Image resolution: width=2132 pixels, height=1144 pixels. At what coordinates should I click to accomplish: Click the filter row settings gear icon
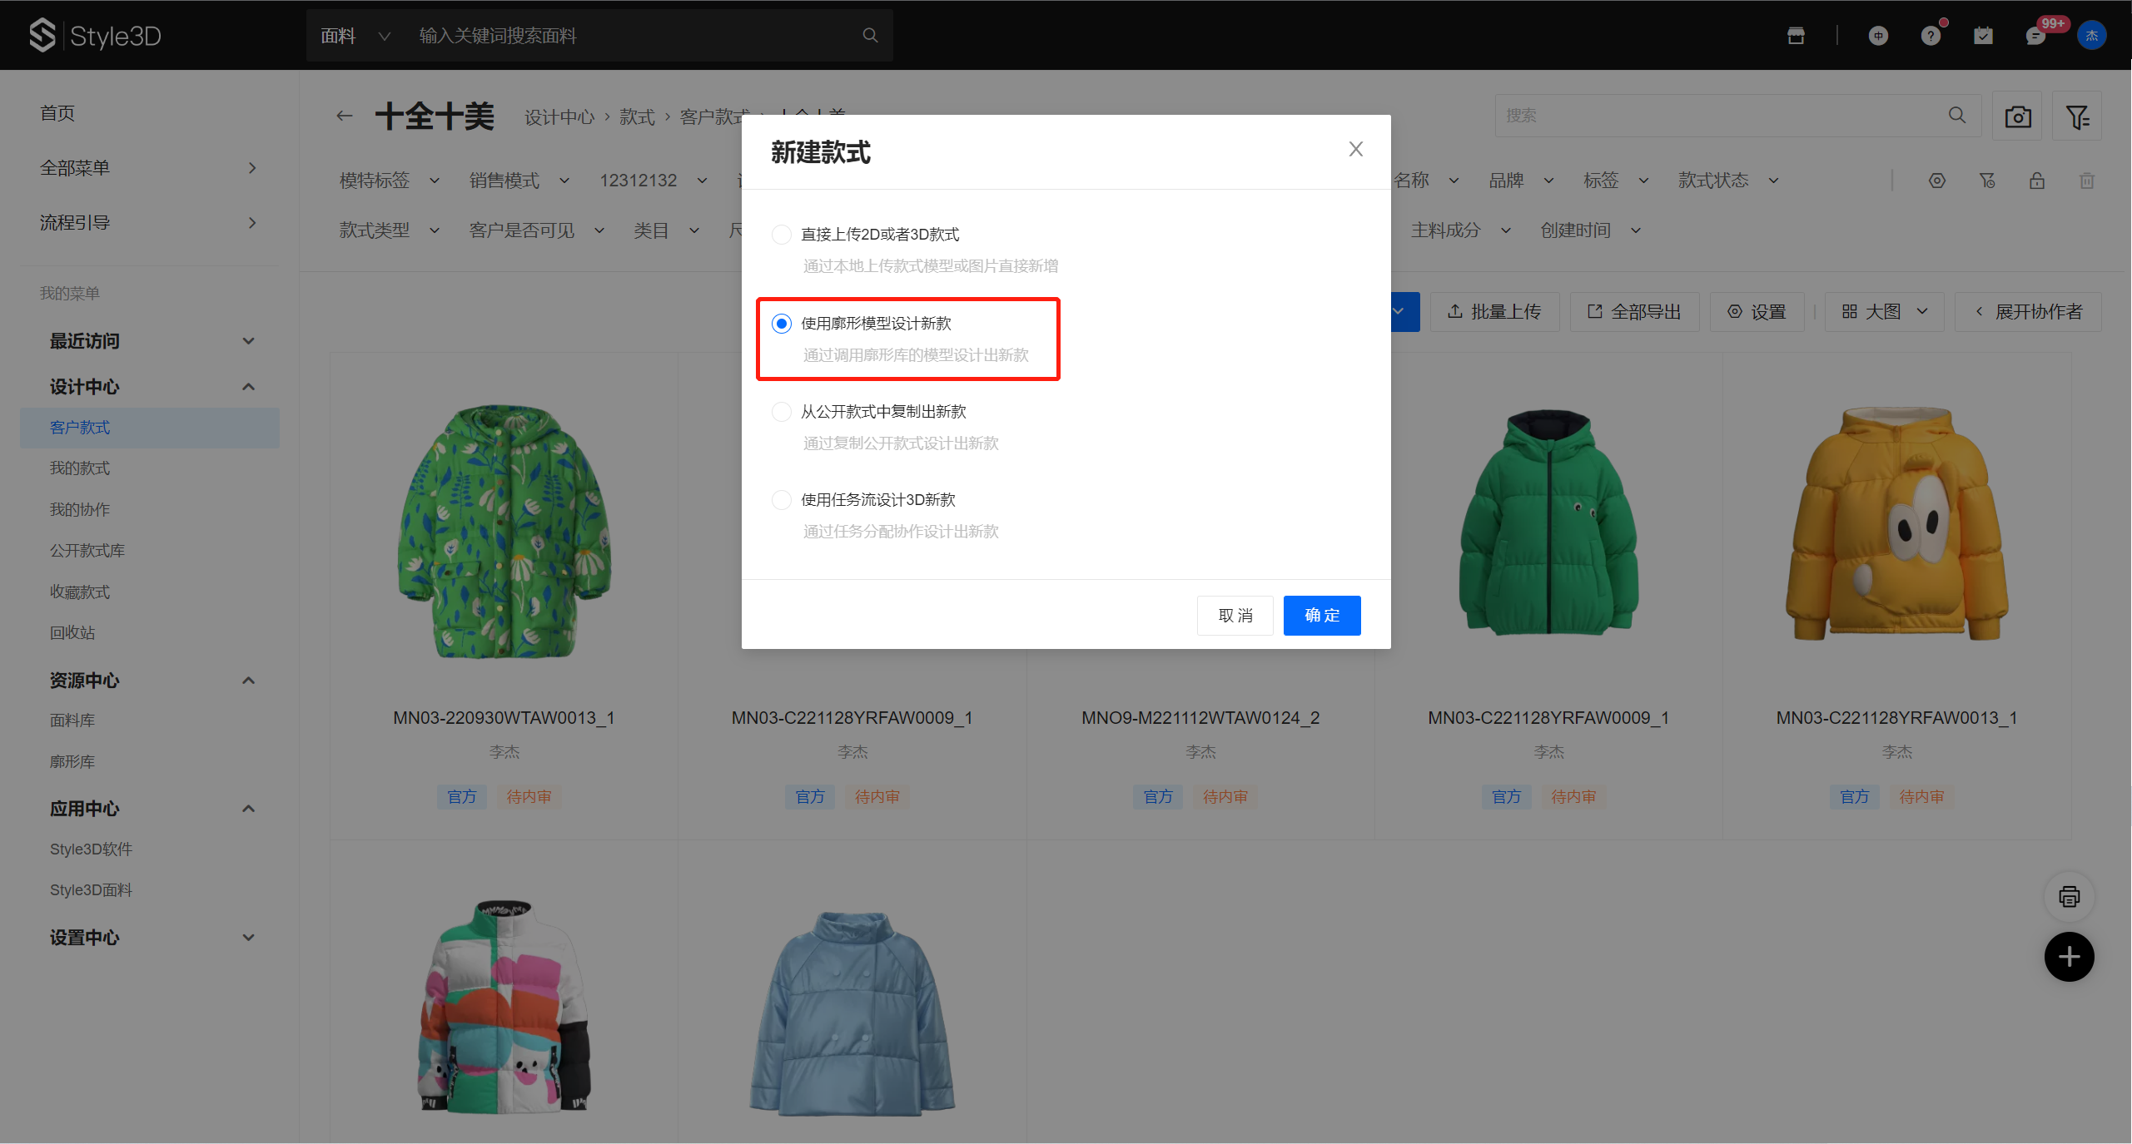click(x=1937, y=181)
